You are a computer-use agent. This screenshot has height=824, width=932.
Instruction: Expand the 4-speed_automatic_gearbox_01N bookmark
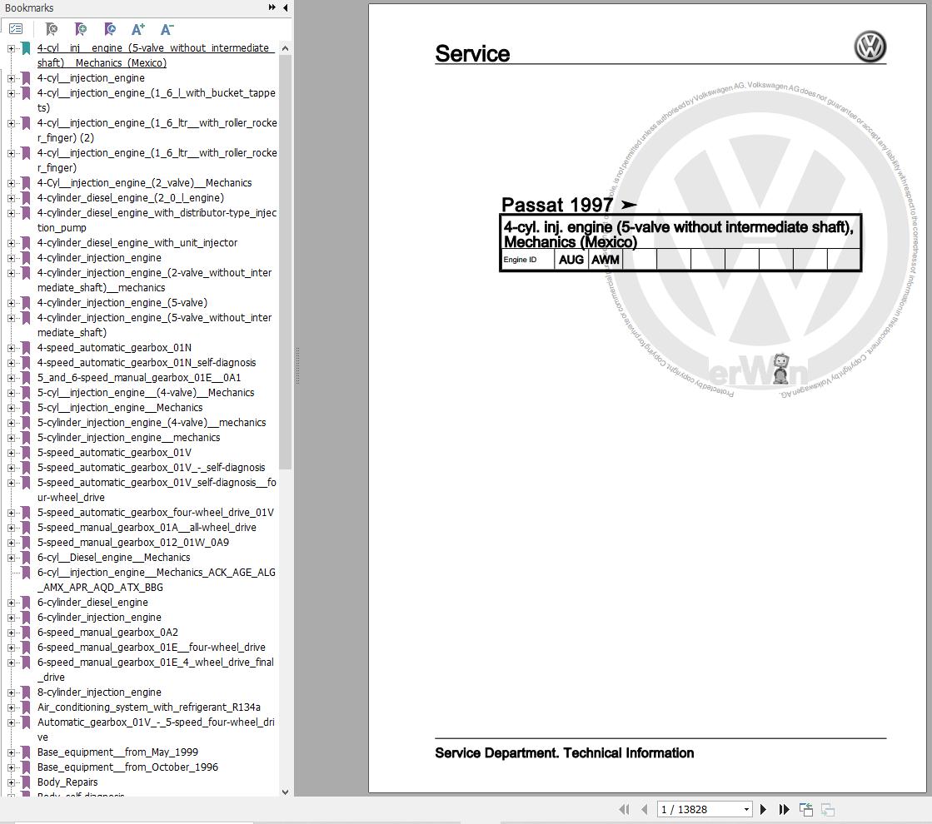pyautogui.click(x=11, y=347)
